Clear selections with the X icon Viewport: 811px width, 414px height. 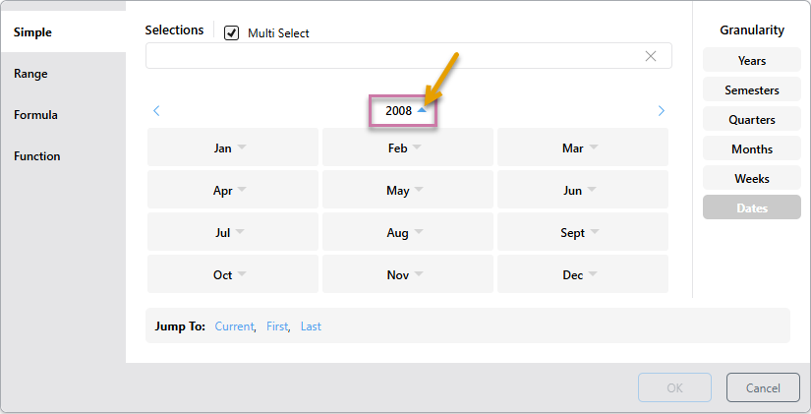tap(650, 56)
